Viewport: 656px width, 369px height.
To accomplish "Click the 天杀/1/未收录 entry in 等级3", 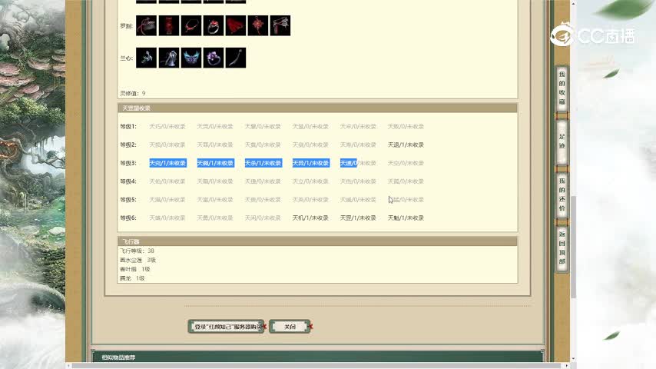I will click(263, 163).
